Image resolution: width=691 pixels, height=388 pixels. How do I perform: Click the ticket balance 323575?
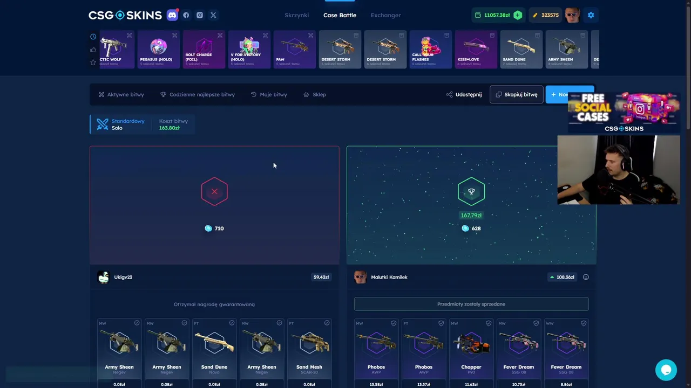546,15
